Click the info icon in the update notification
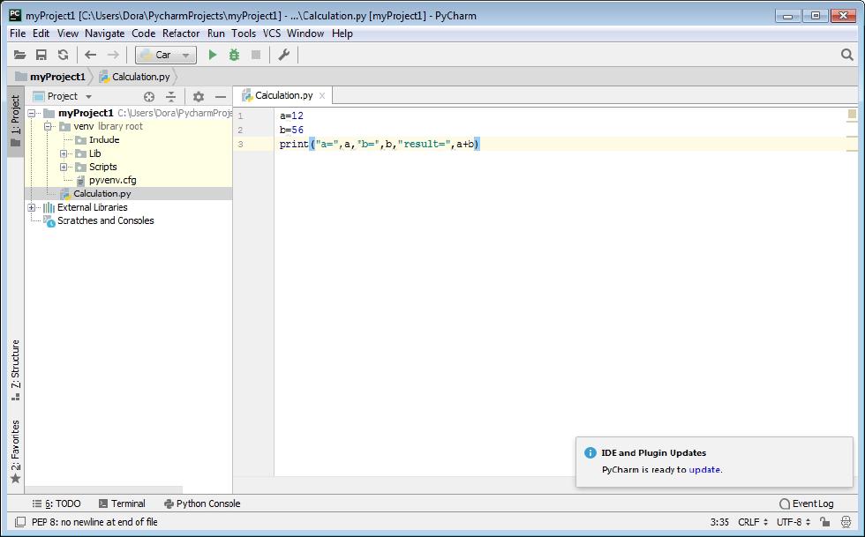The image size is (865, 537). pos(590,452)
